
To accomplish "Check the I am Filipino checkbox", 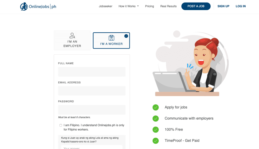I will click(61, 125).
